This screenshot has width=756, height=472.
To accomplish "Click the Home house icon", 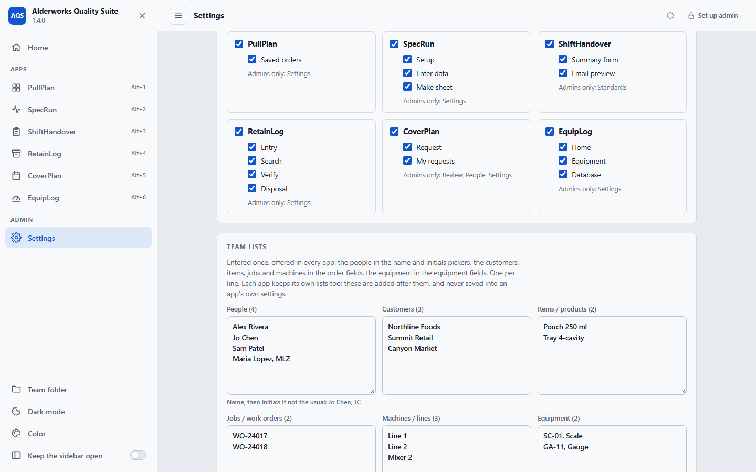I will 16,48.
